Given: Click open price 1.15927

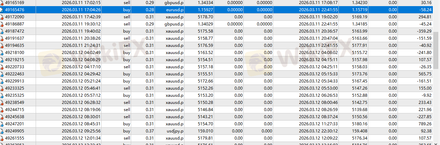Looking at the screenshot, I should pyautogui.click(x=205, y=10).
